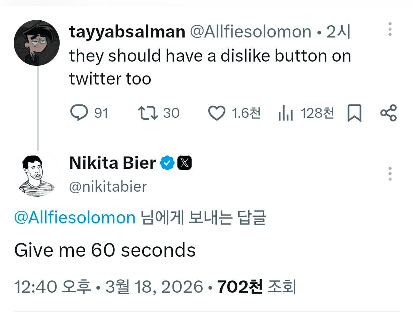Screen dimensions: 413x321
Task: Click the blue verified checkmark badge
Action: tap(167, 163)
